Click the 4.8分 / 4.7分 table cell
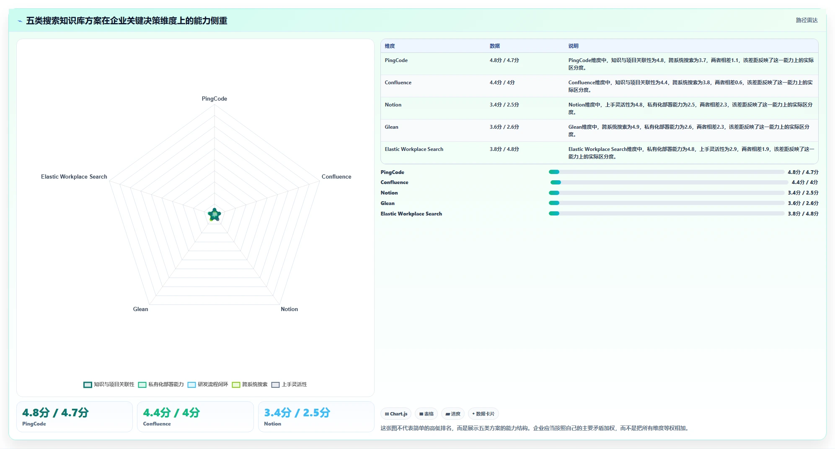Image resolution: width=835 pixels, height=449 pixels. [x=504, y=60]
